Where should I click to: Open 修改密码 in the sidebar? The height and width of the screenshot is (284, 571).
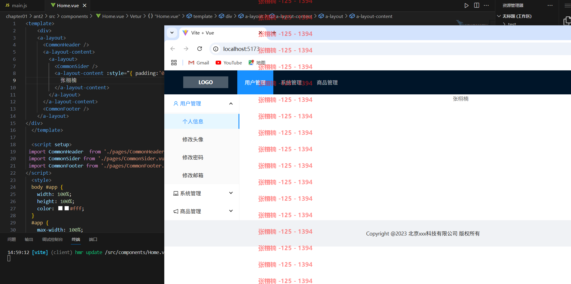(x=202, y=157)
